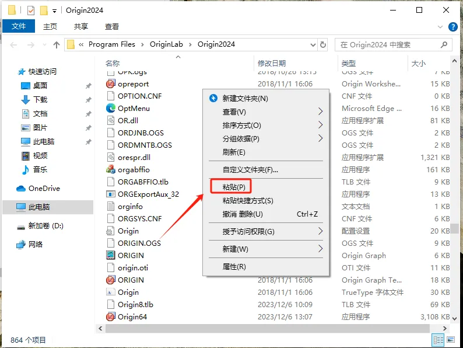
Task: Select 粘贴(P) in the context menu
Action: [x=266, y=187]
